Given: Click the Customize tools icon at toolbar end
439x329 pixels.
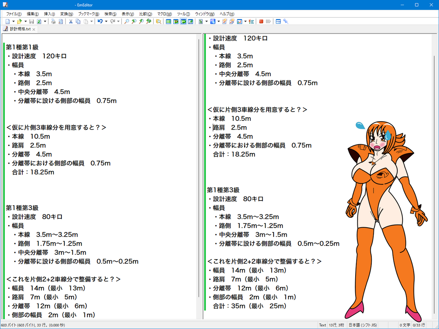Looking at the screenshot, I should coord(286,22).
